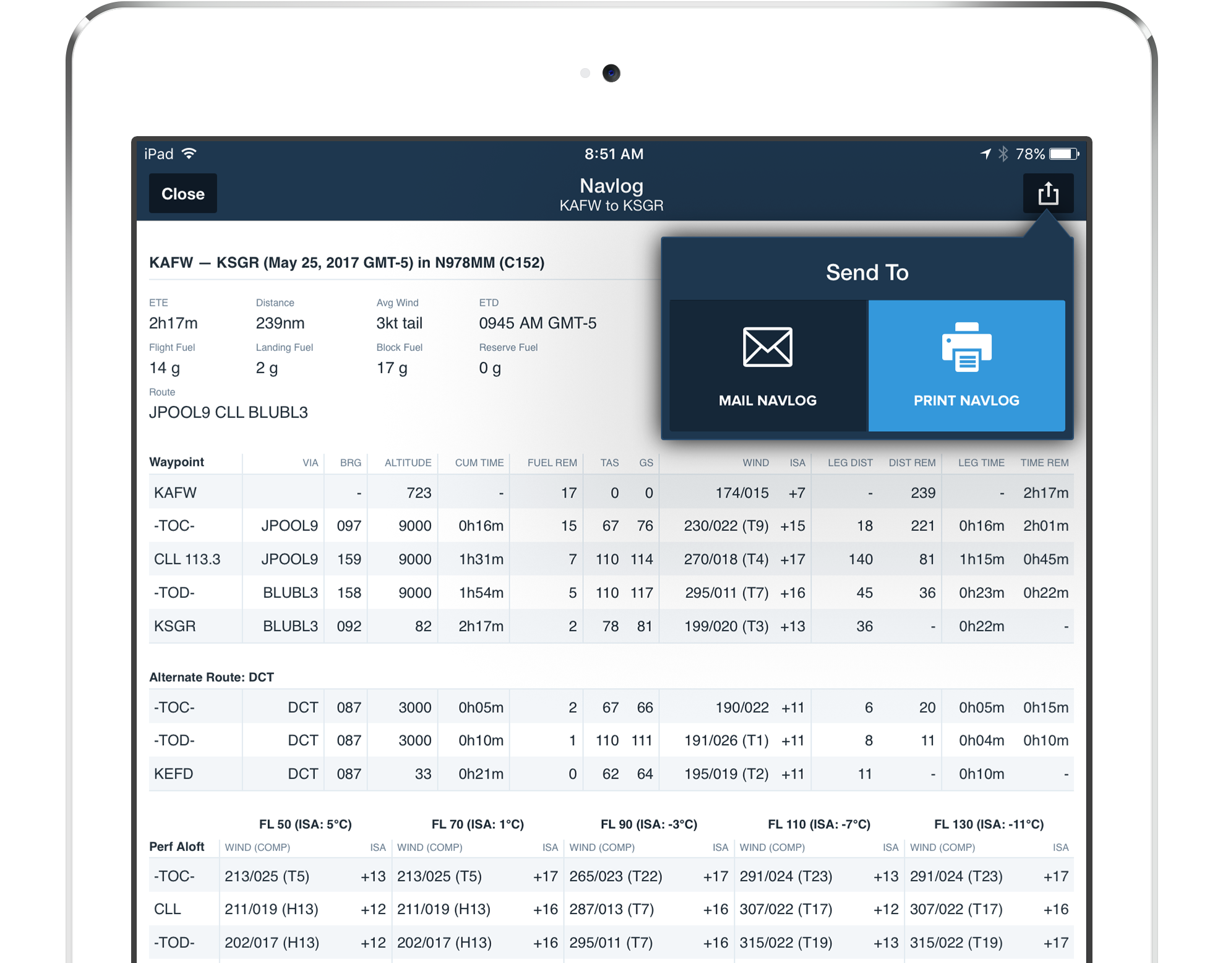
Task: Select the Flight Fuel value 14 g
Action: (x=165, y=368)
